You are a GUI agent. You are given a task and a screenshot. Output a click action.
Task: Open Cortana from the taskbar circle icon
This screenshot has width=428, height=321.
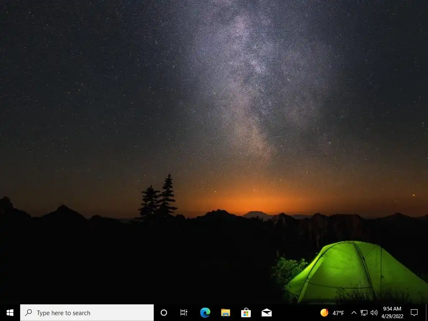click(164, 313)
